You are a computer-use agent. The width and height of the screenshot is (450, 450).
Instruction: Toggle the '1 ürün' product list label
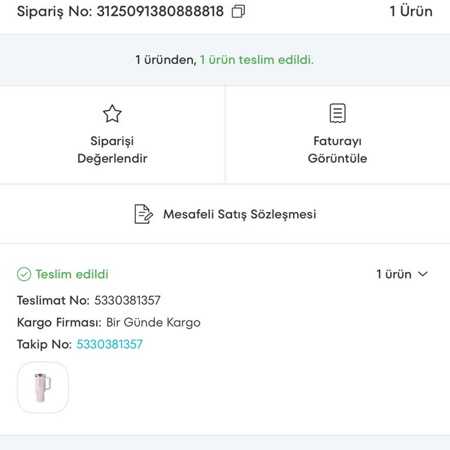(394, 274)
